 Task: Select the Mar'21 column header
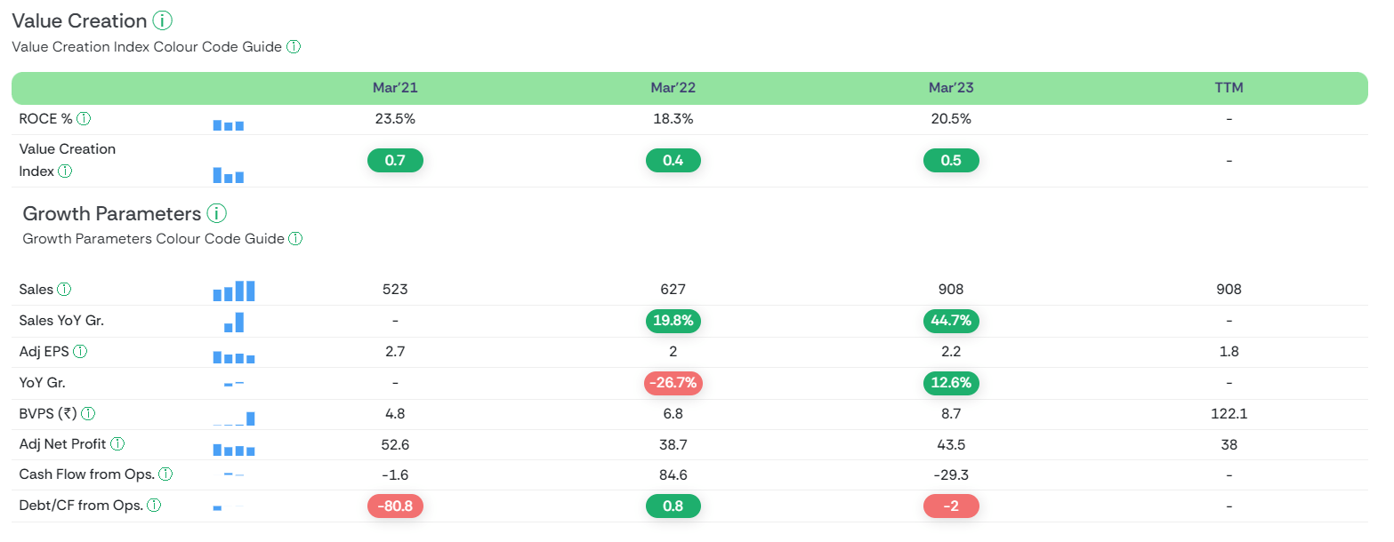[395, 88]
